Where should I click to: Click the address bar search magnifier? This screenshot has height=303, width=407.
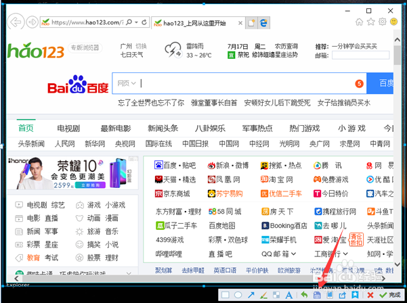(x=129, y=22)
